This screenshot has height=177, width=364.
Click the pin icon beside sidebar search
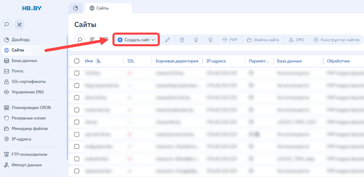tap(19, 25)
